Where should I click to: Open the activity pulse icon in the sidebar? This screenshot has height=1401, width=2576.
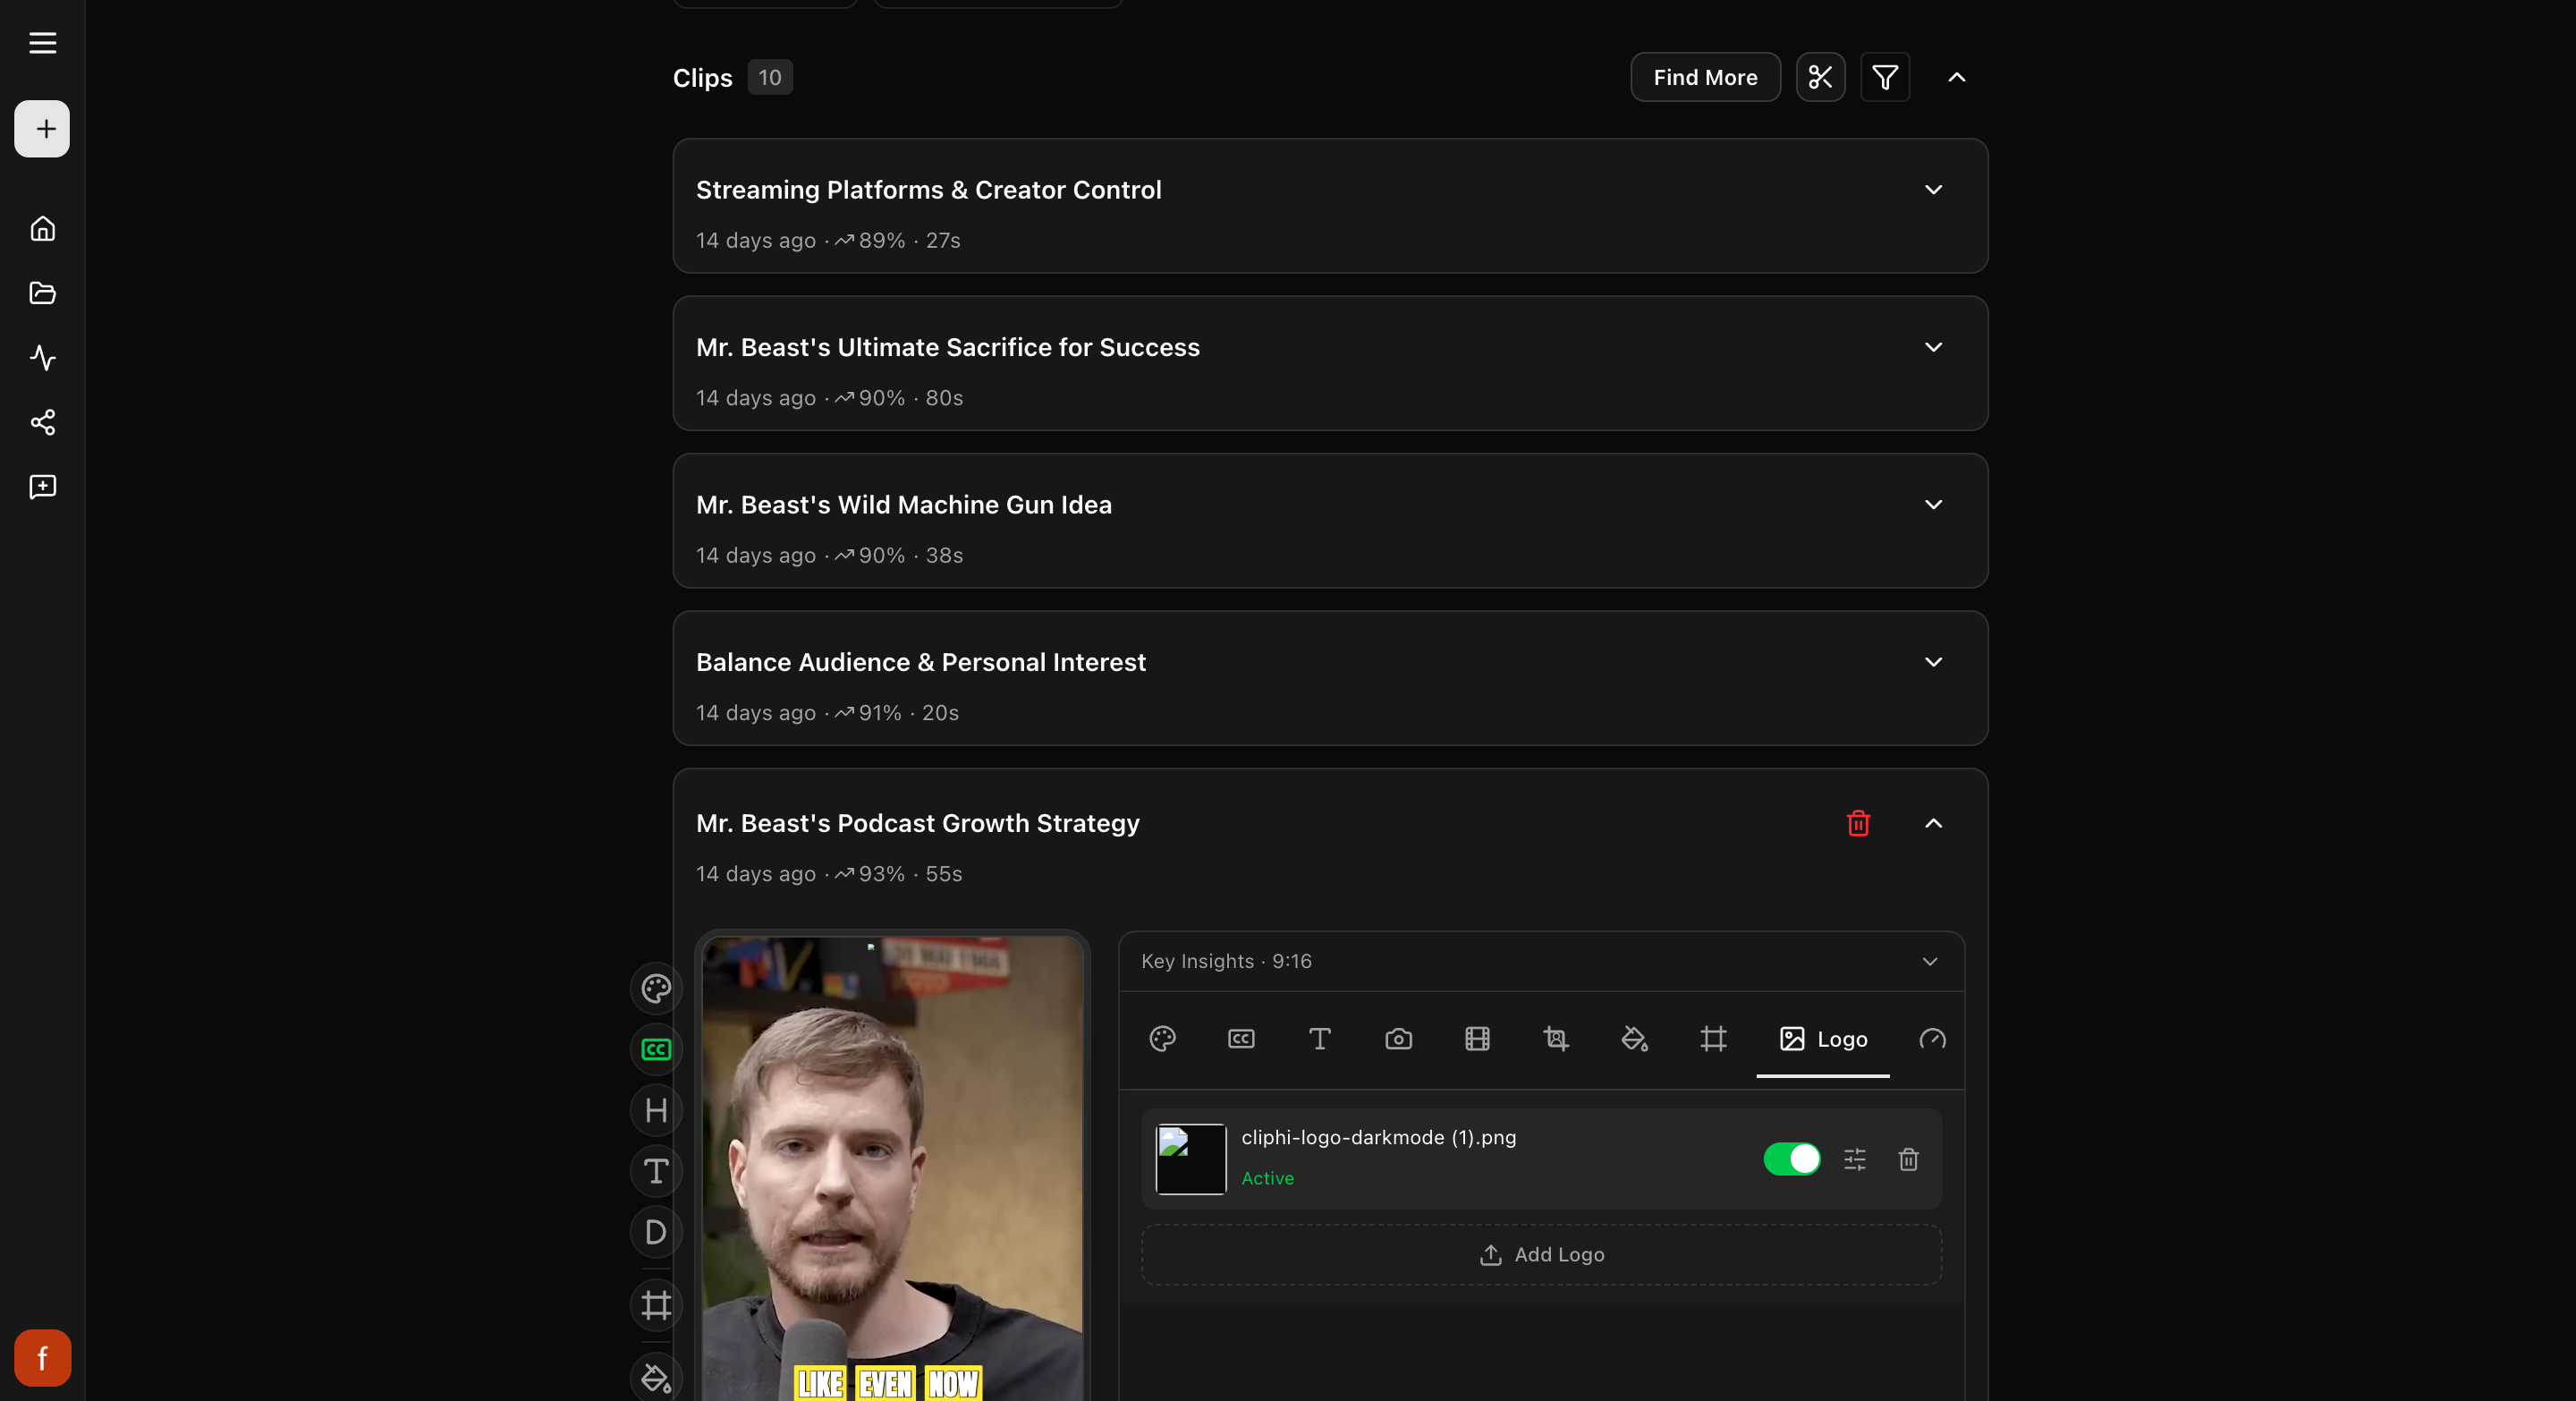pyautogui.click(x=42, y=358)
